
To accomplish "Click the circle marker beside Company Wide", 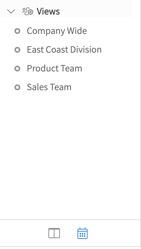I will click(17, 31).
